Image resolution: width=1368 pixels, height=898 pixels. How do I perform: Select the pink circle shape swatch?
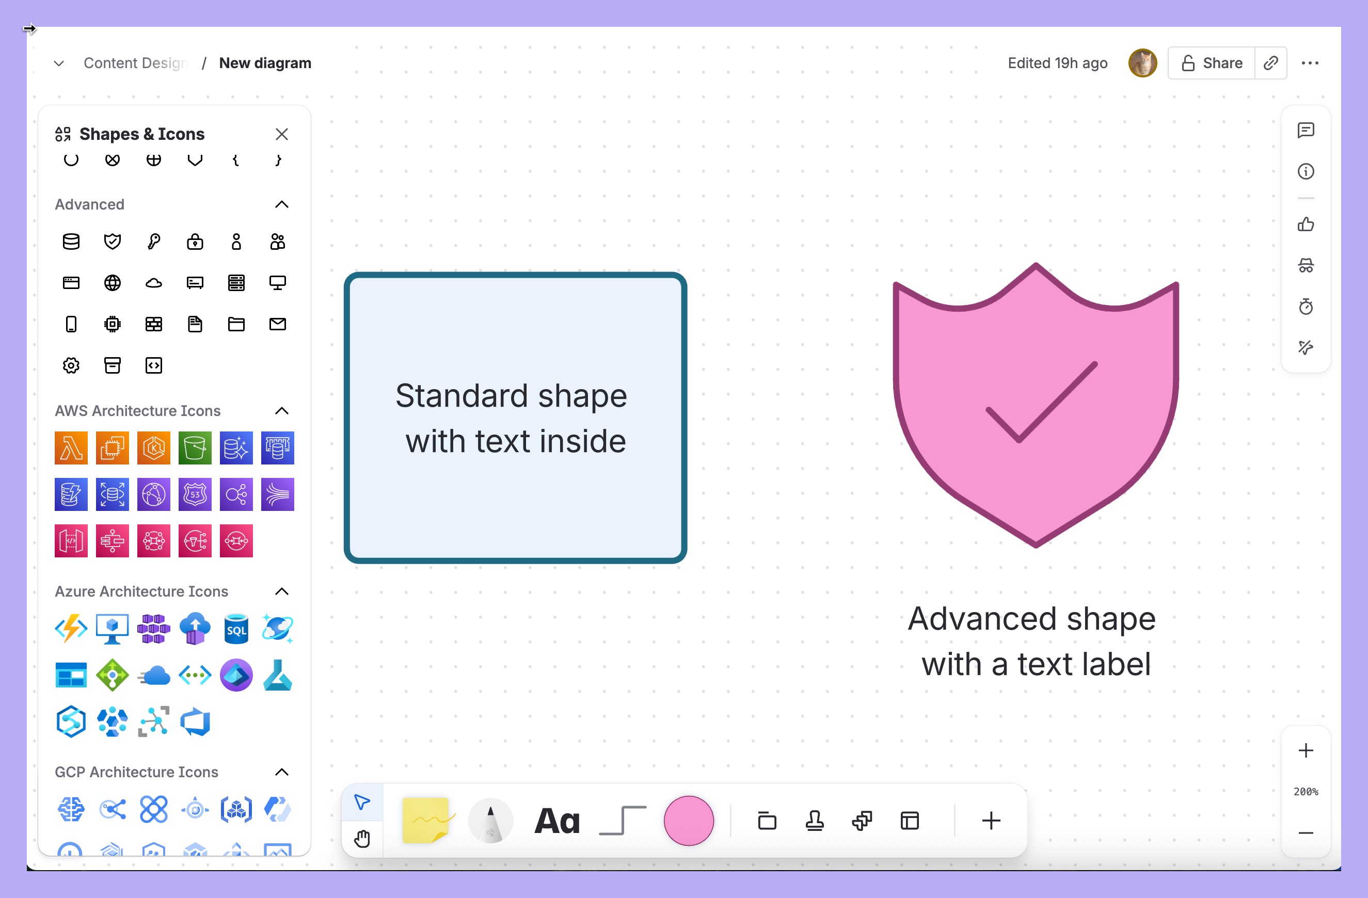pos(688,821)
